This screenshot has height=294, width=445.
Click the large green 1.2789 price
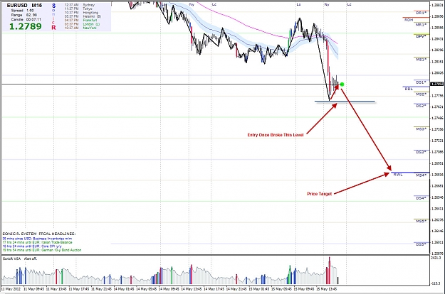click(x=25, y=26)
